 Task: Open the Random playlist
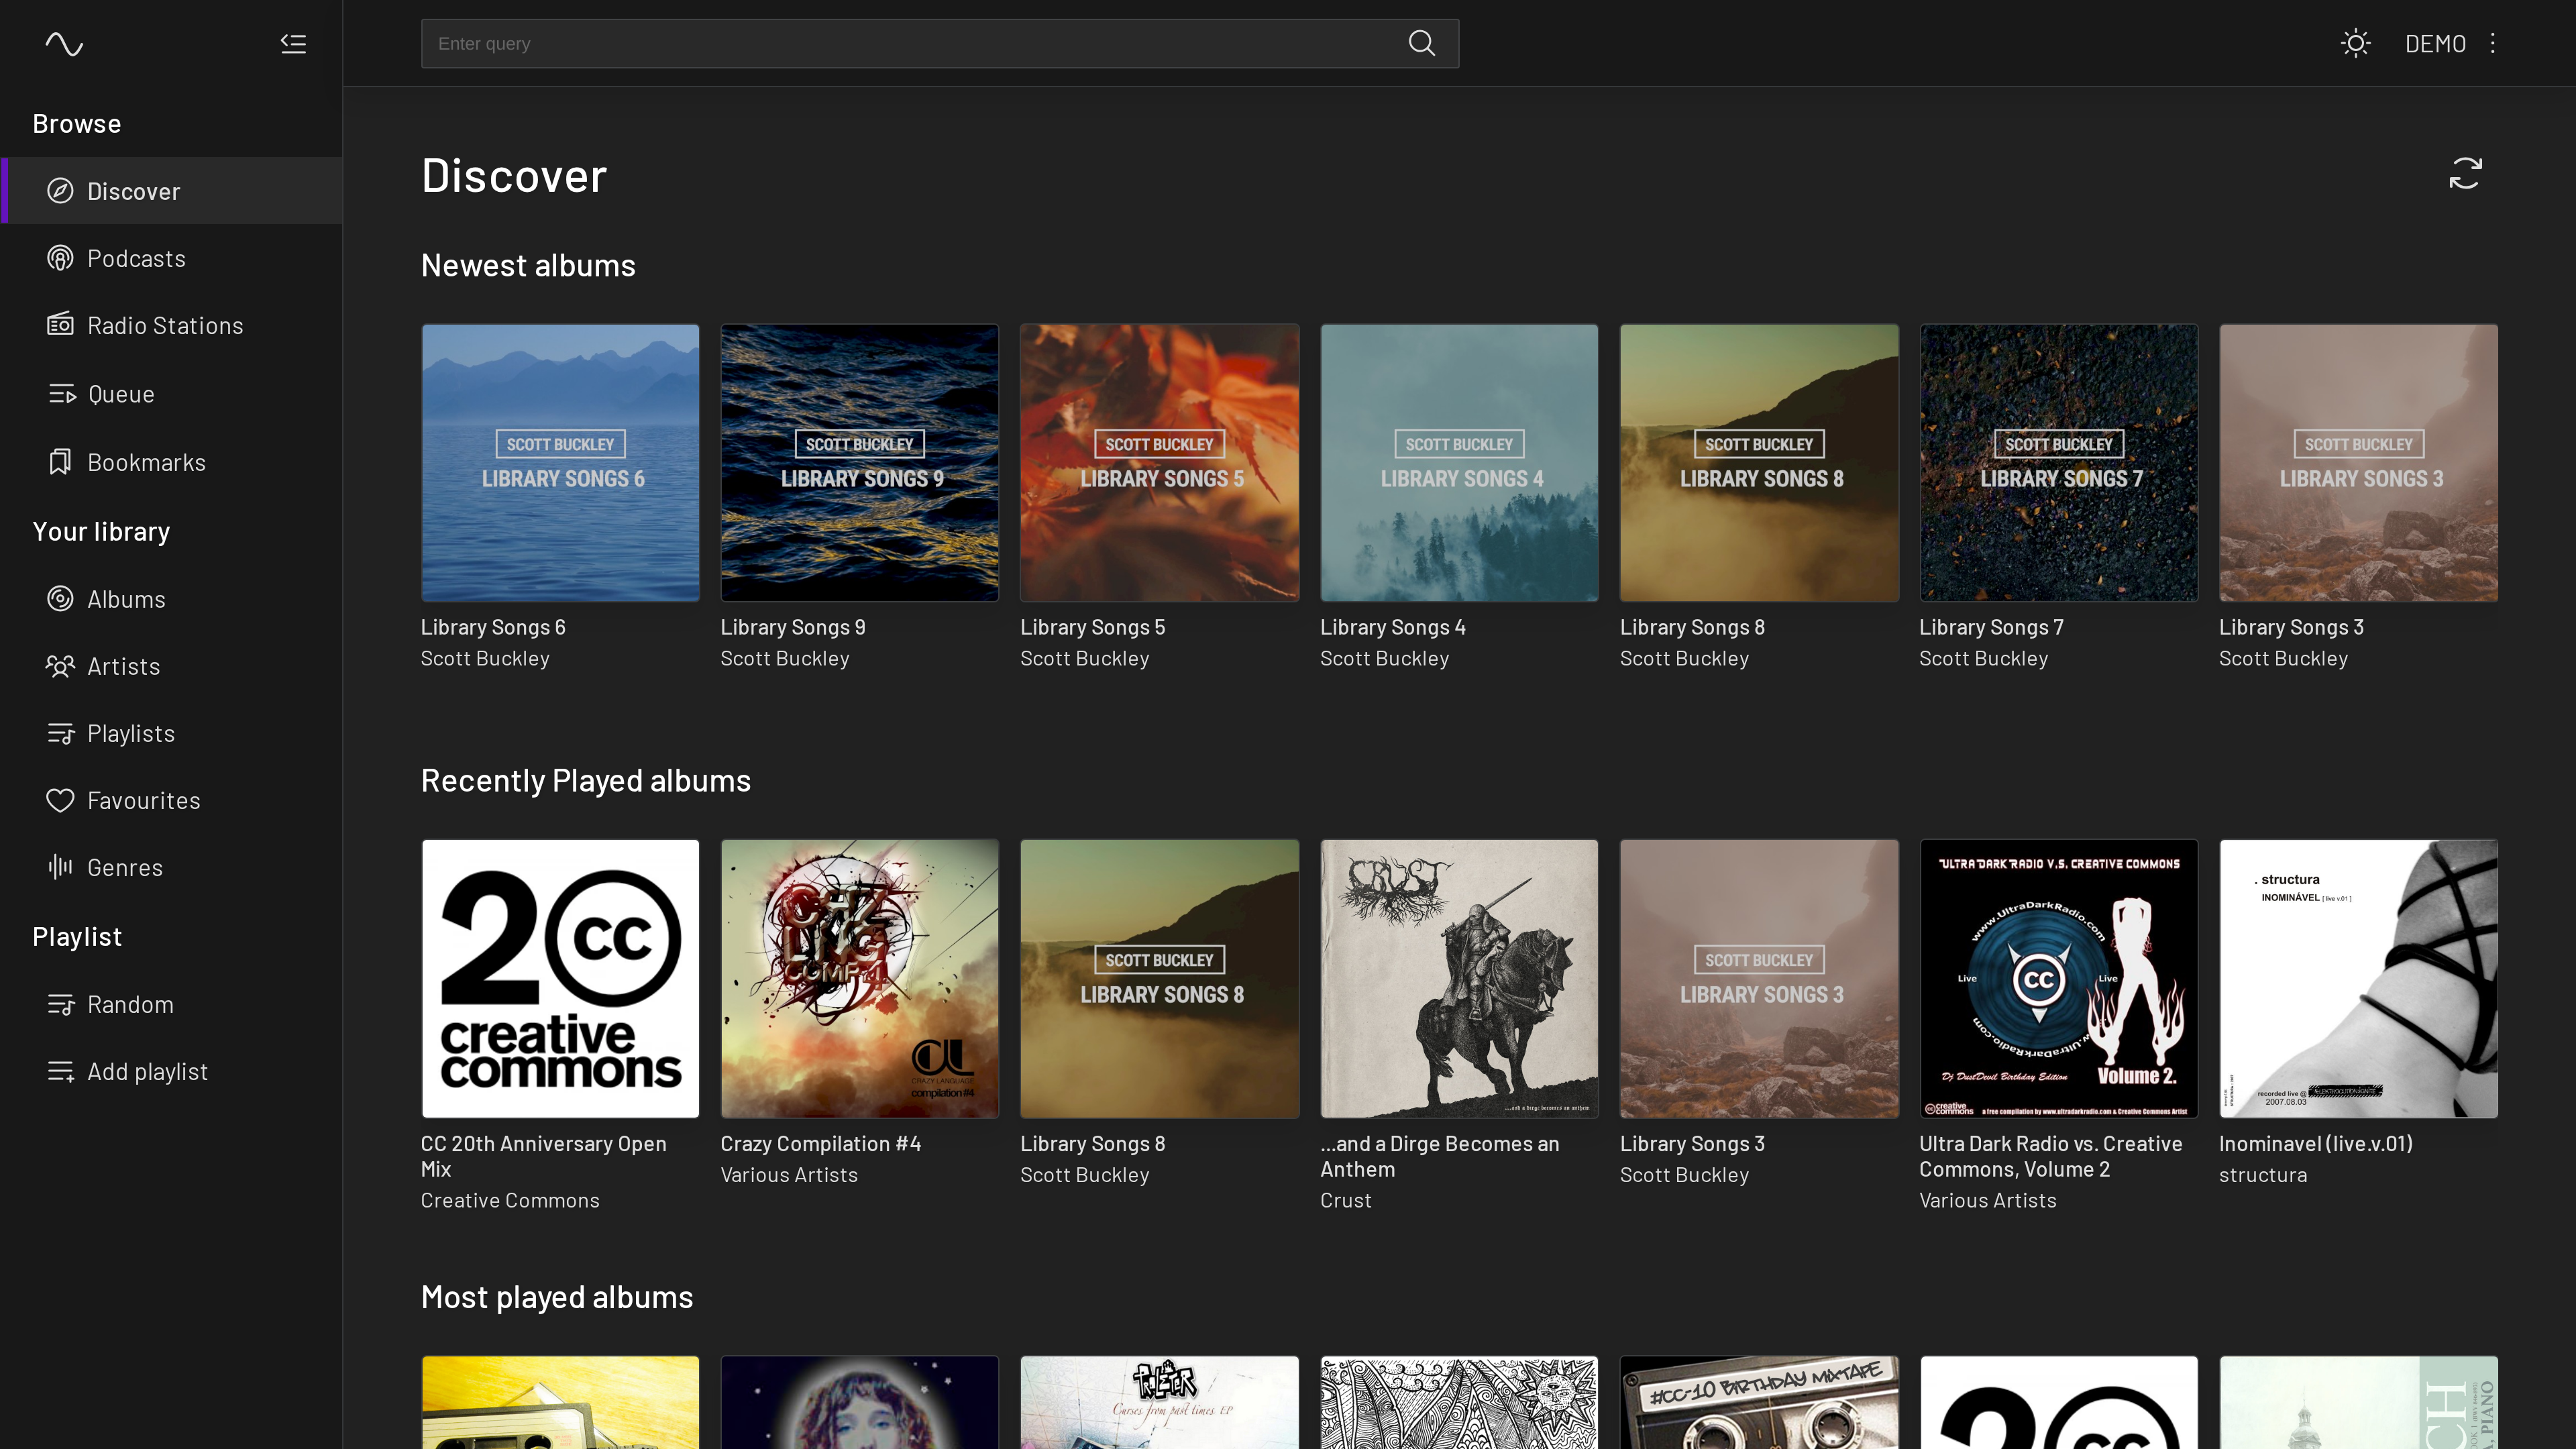130,1005
